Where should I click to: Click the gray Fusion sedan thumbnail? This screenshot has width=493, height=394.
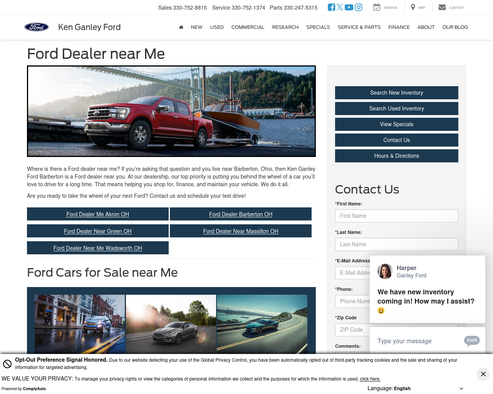click(171, 324)
